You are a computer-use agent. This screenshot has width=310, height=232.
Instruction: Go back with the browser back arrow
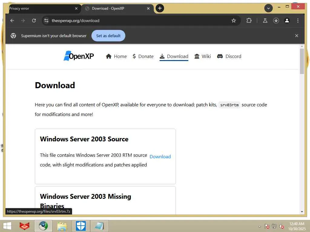coord(12,21)
